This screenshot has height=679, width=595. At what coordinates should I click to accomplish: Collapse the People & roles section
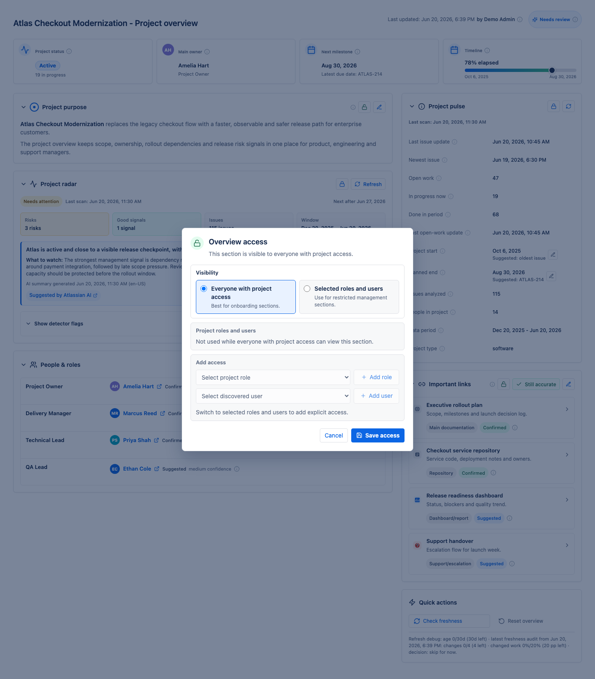(24, 365)
